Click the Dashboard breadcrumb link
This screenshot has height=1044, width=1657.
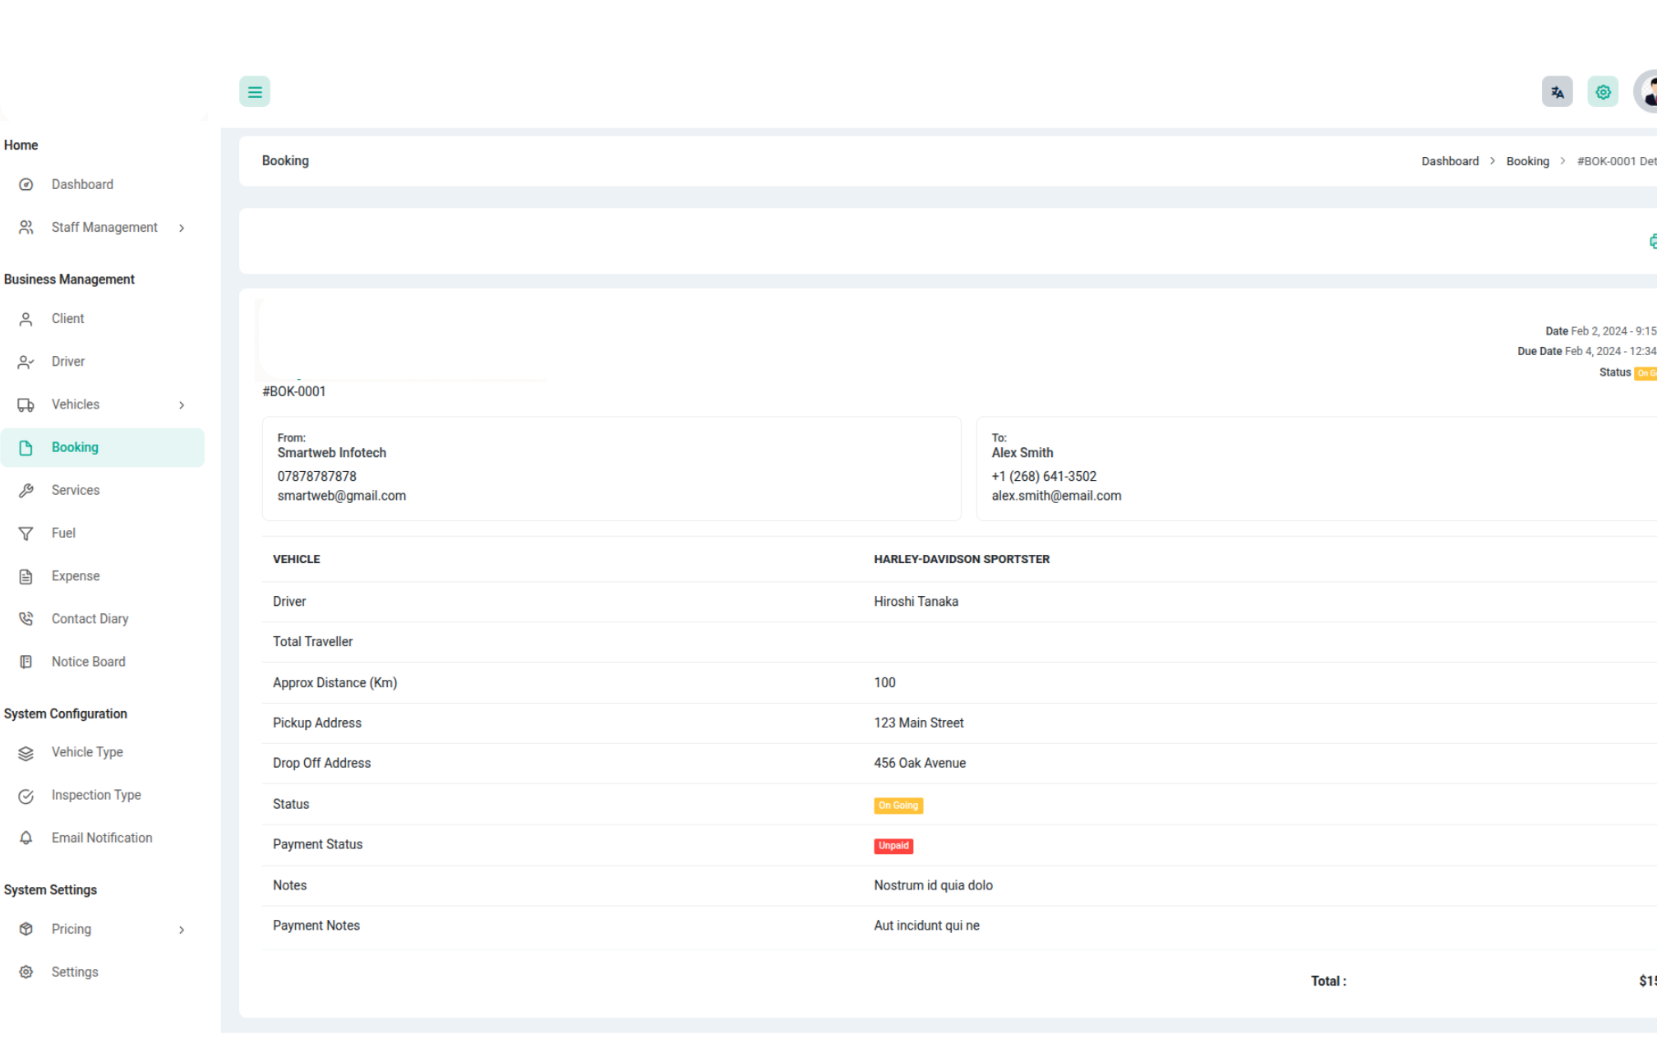[x=1450, y=161]
